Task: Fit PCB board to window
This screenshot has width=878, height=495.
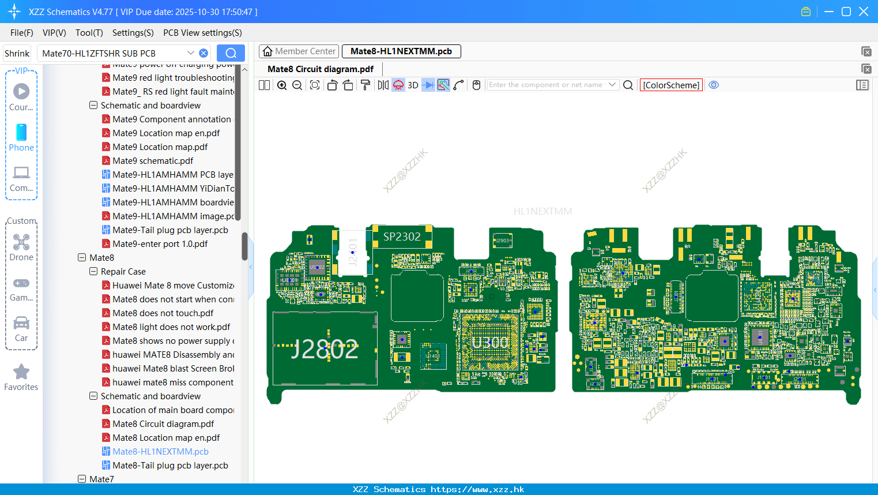Action: coord(315,85)
